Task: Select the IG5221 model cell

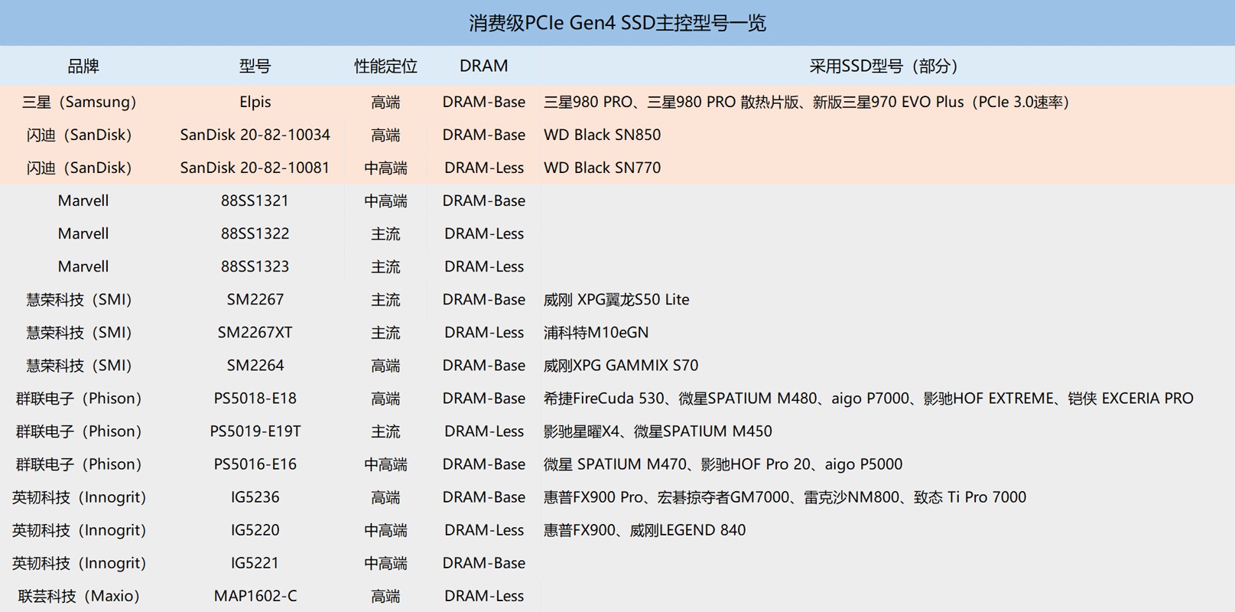Action: [255, 562]
